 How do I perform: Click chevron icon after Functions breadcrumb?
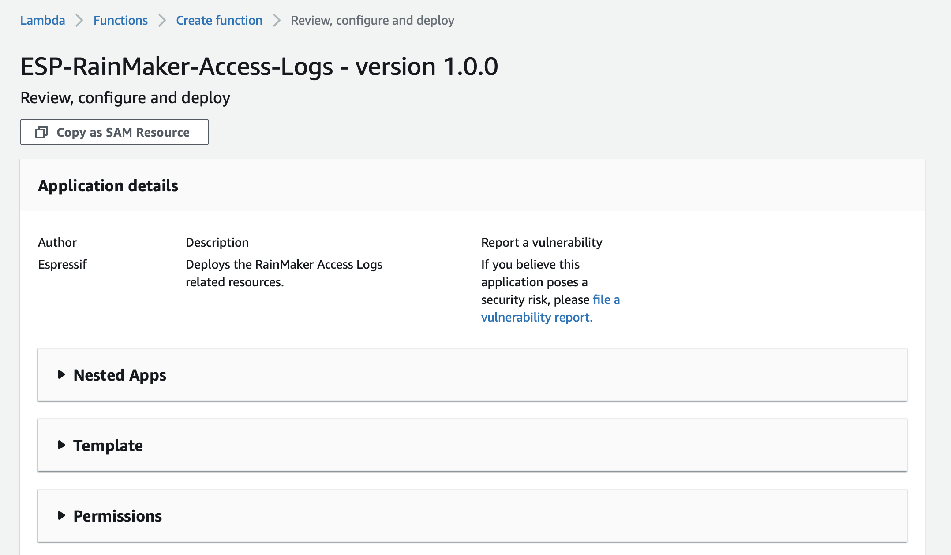click(162, 20)
